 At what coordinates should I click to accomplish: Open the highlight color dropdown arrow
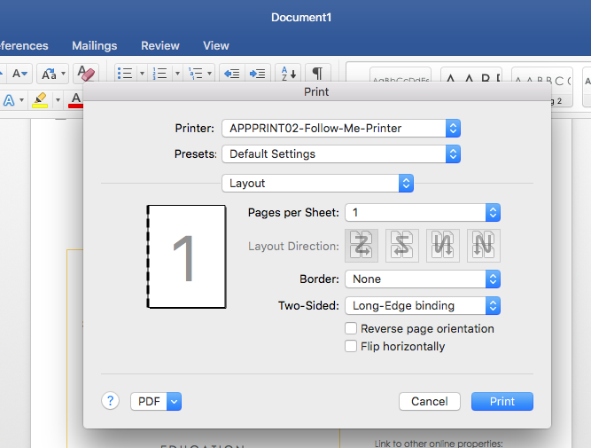58,100
